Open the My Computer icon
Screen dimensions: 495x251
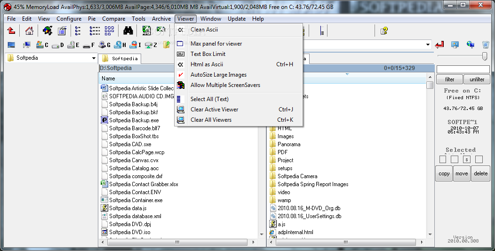(27, 45)
